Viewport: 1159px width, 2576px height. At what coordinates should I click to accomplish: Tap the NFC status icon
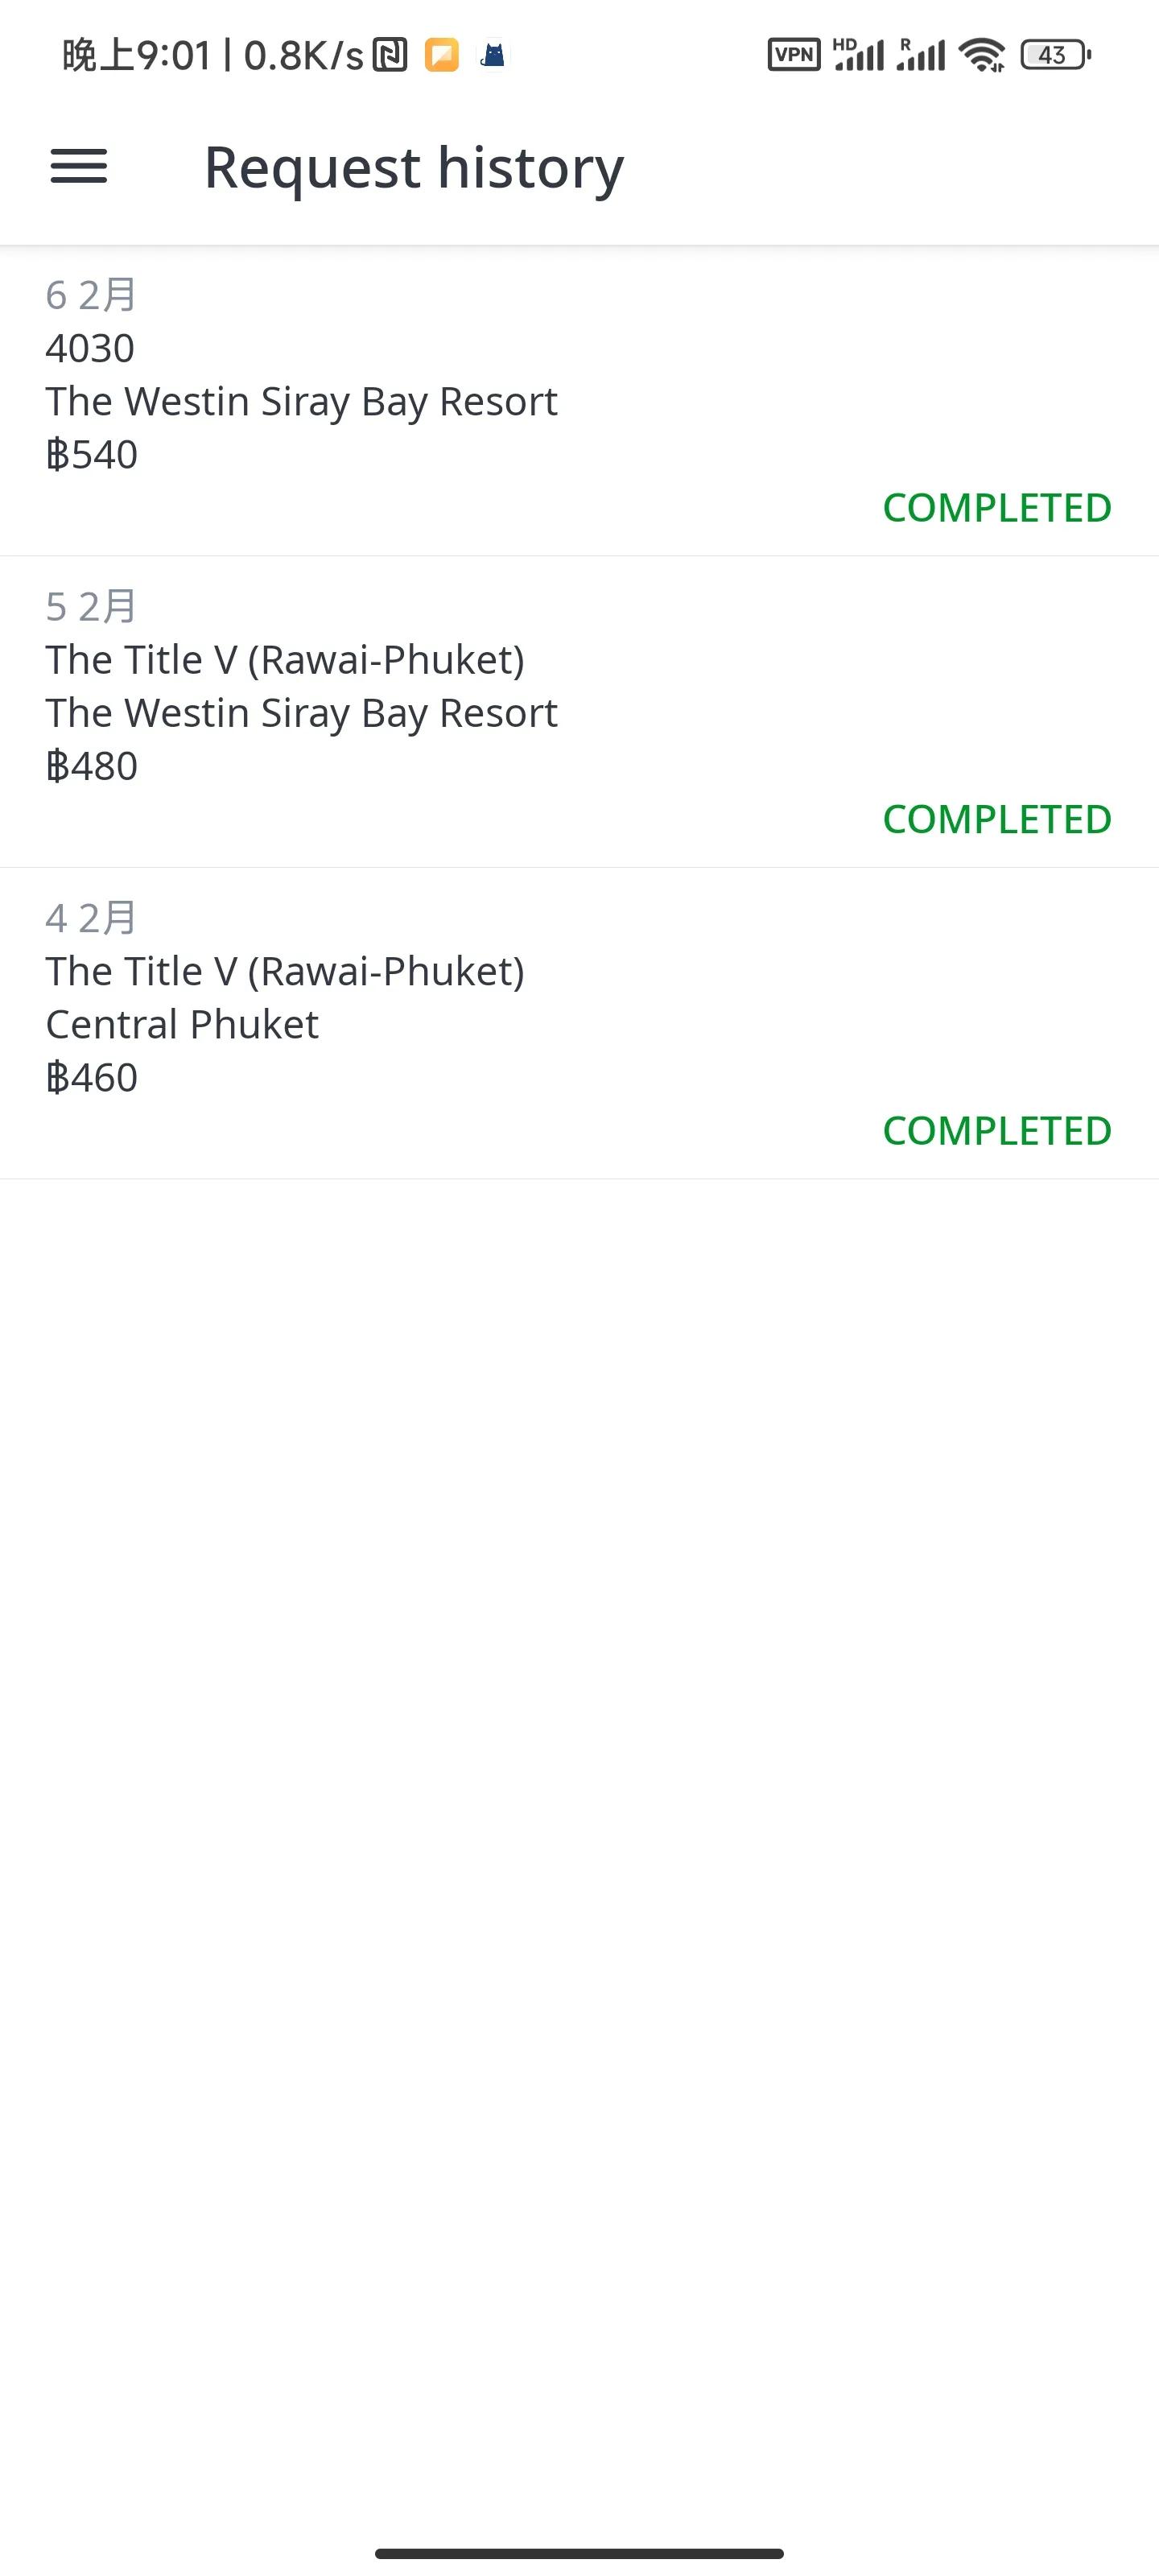click(x=390, y=55)
